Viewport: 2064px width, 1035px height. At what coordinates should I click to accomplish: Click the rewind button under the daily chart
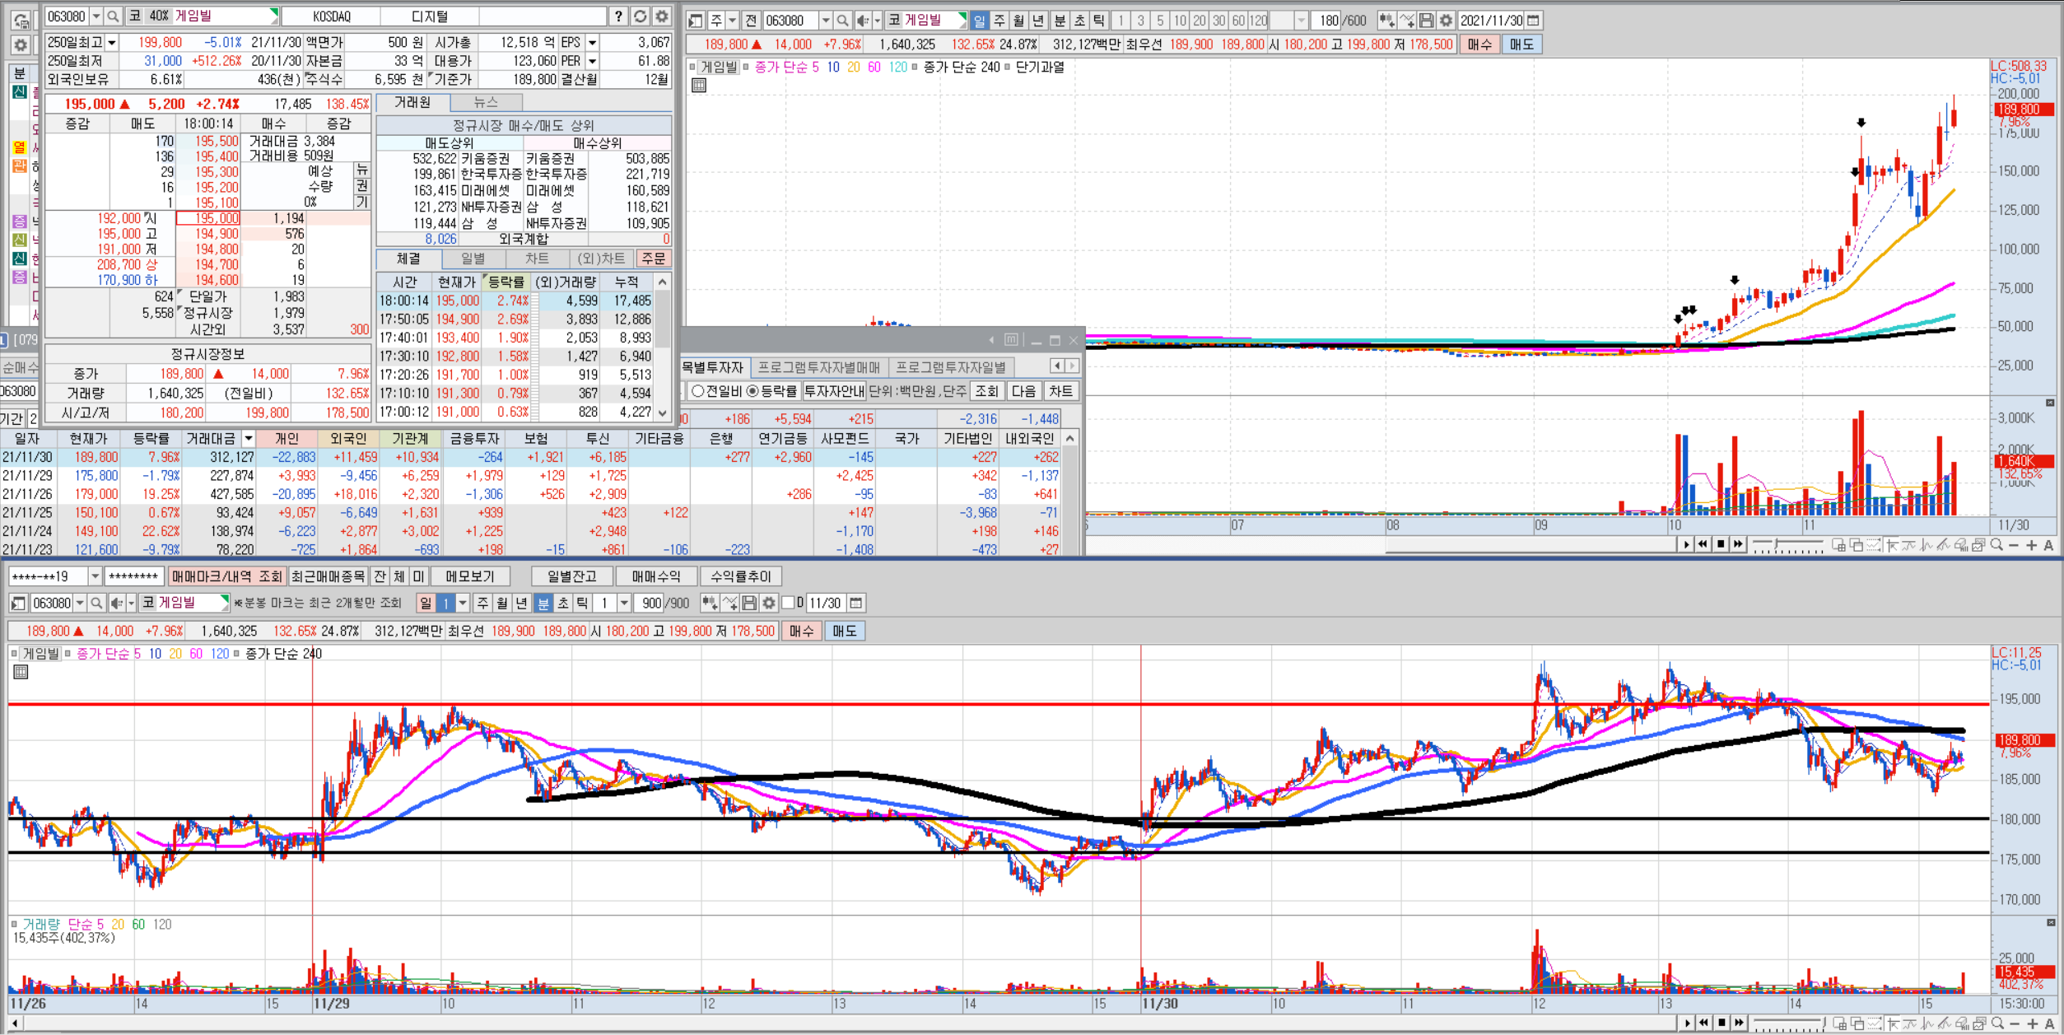1703,544
